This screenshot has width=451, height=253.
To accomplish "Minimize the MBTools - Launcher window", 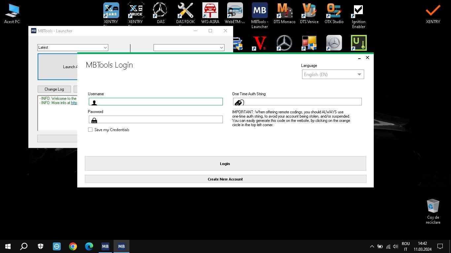I will [x=195, y=31].
